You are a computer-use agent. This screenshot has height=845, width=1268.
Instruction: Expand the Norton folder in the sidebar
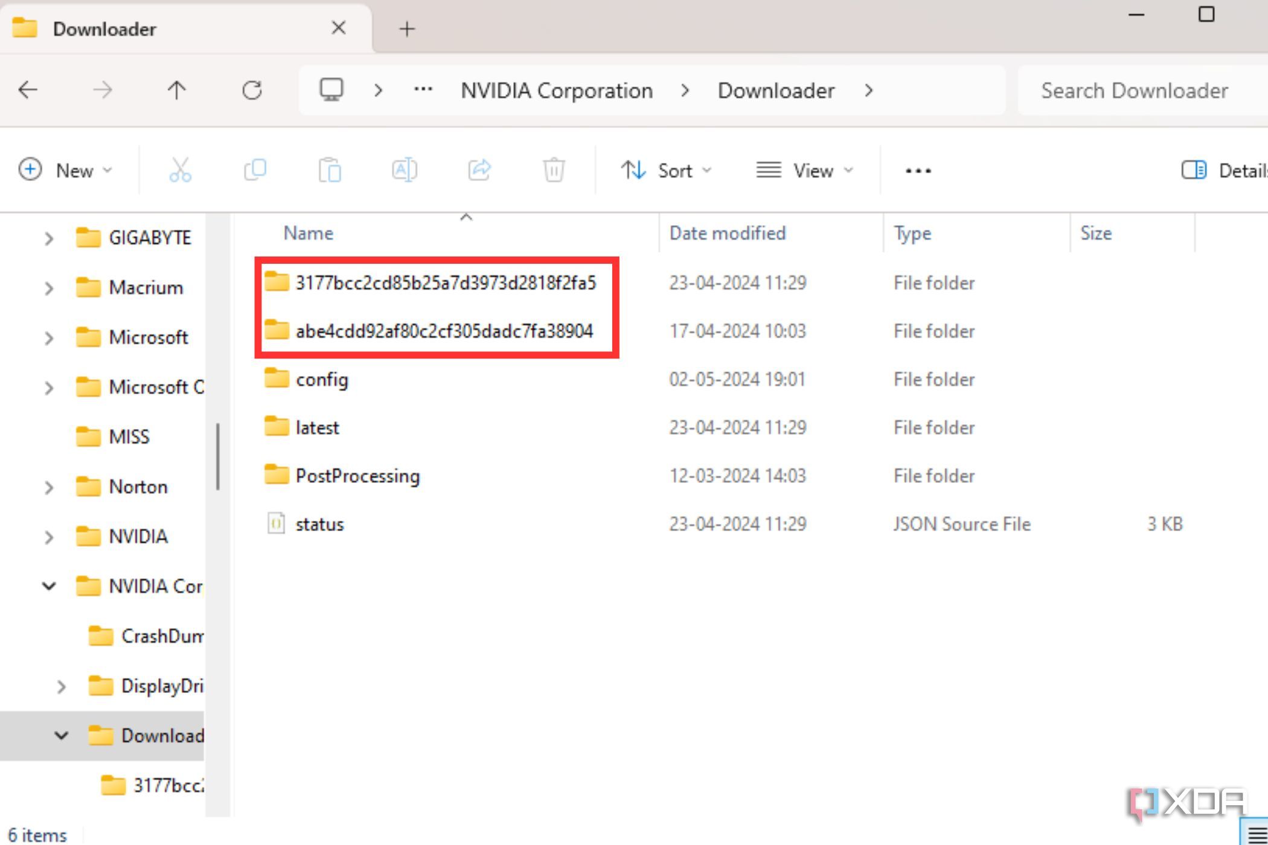50,486
